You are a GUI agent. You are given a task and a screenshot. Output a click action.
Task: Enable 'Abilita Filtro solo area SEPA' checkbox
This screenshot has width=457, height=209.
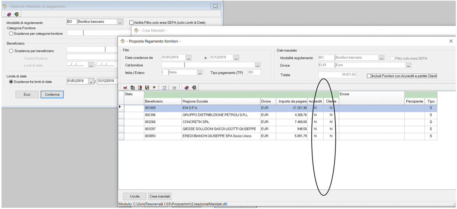(x=132, y=22)
